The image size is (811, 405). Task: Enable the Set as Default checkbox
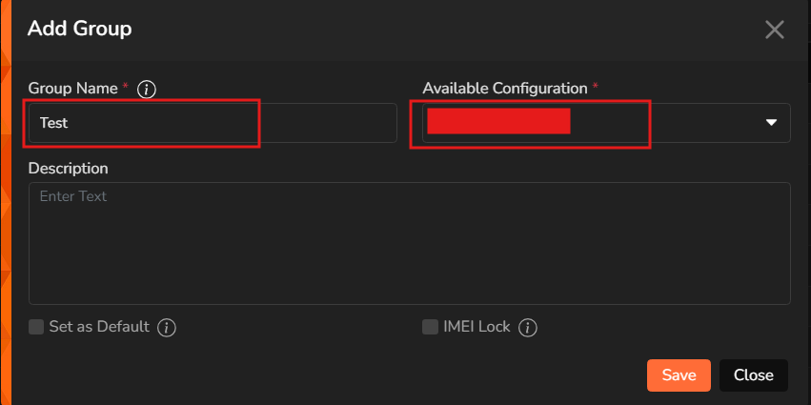[x=36, y=327]
